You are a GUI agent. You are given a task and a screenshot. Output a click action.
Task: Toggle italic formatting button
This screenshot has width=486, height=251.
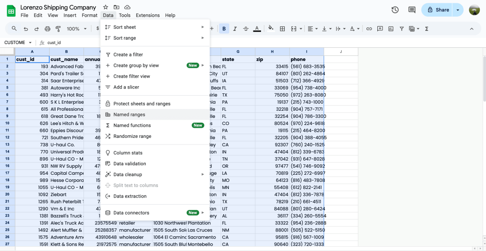pyautogui.click(x=235, y=29)
